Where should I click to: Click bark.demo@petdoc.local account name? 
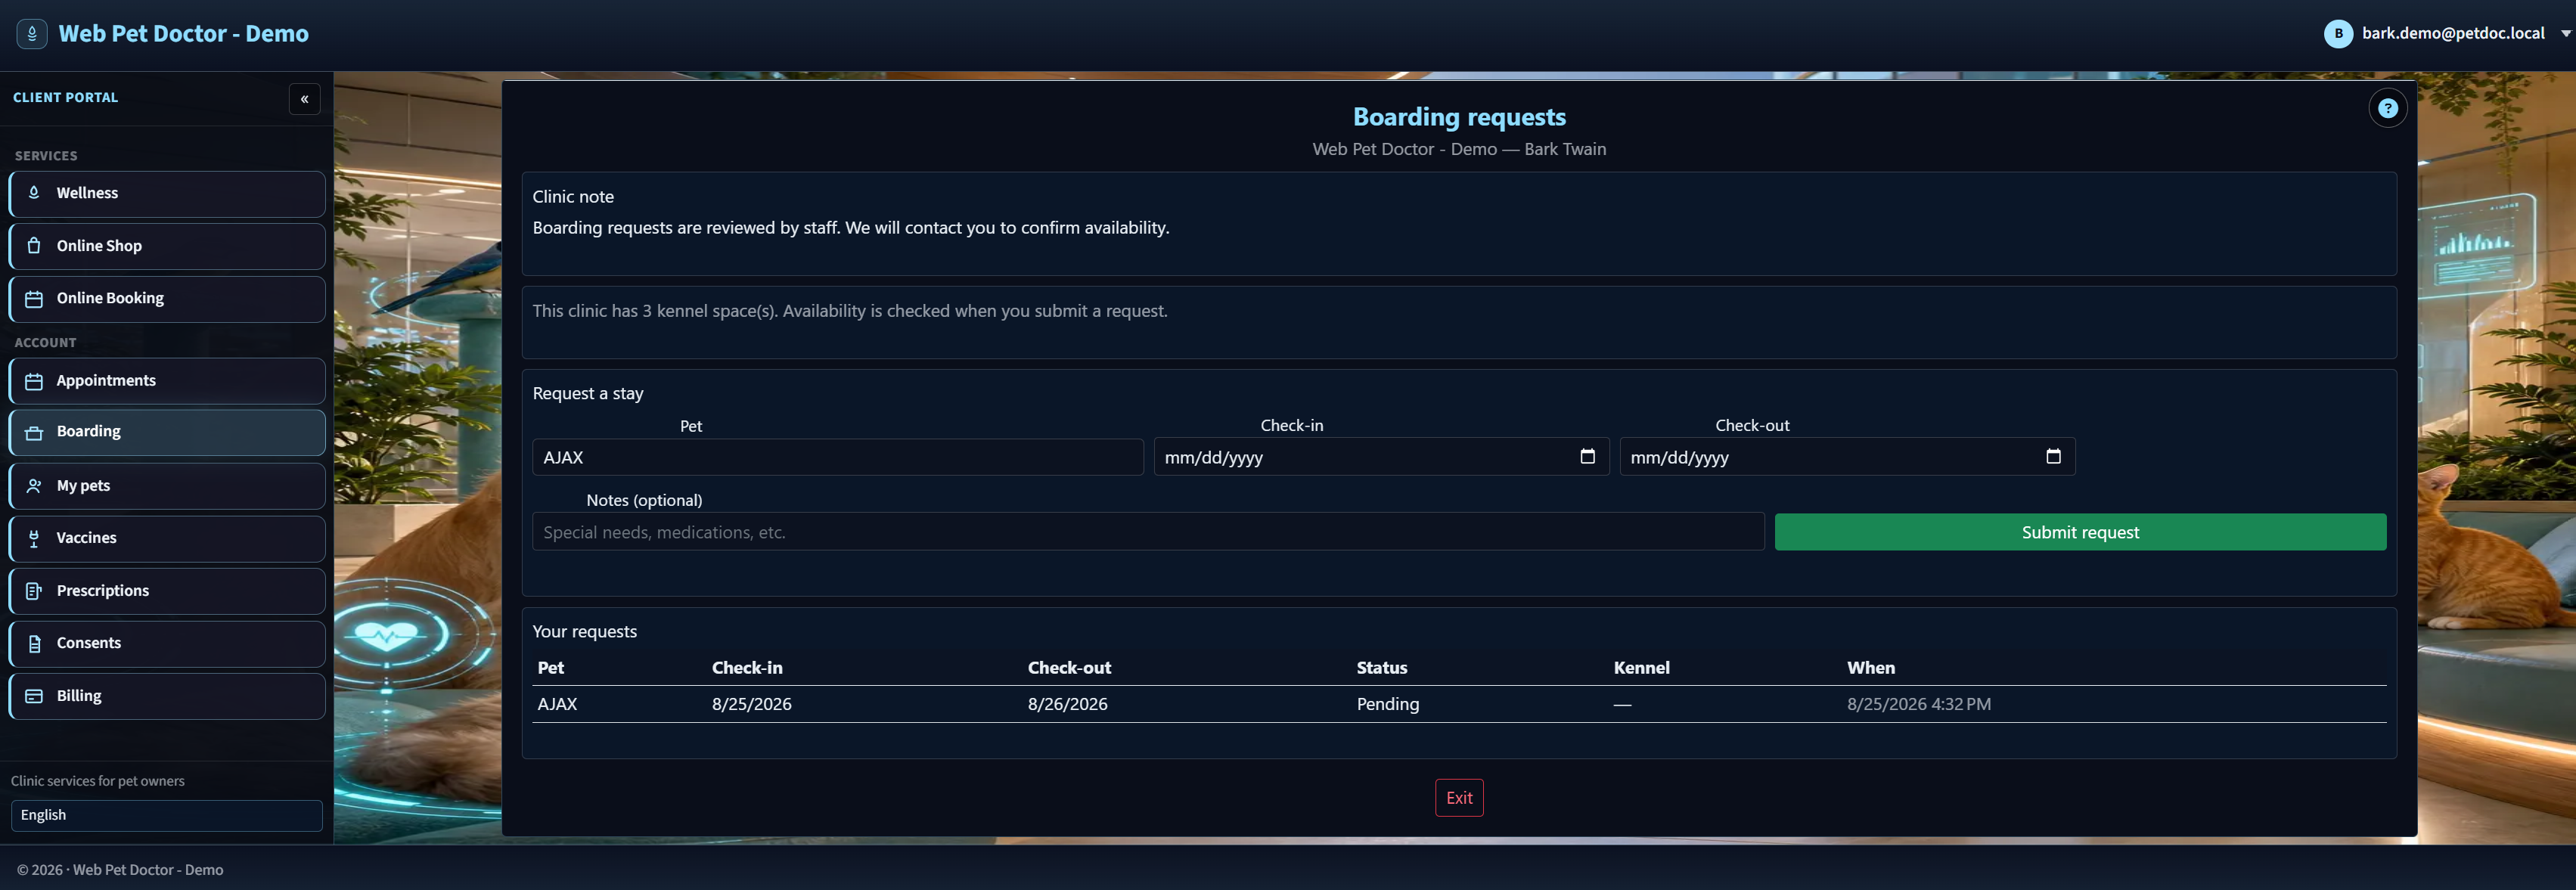[x=2453, y=33]
